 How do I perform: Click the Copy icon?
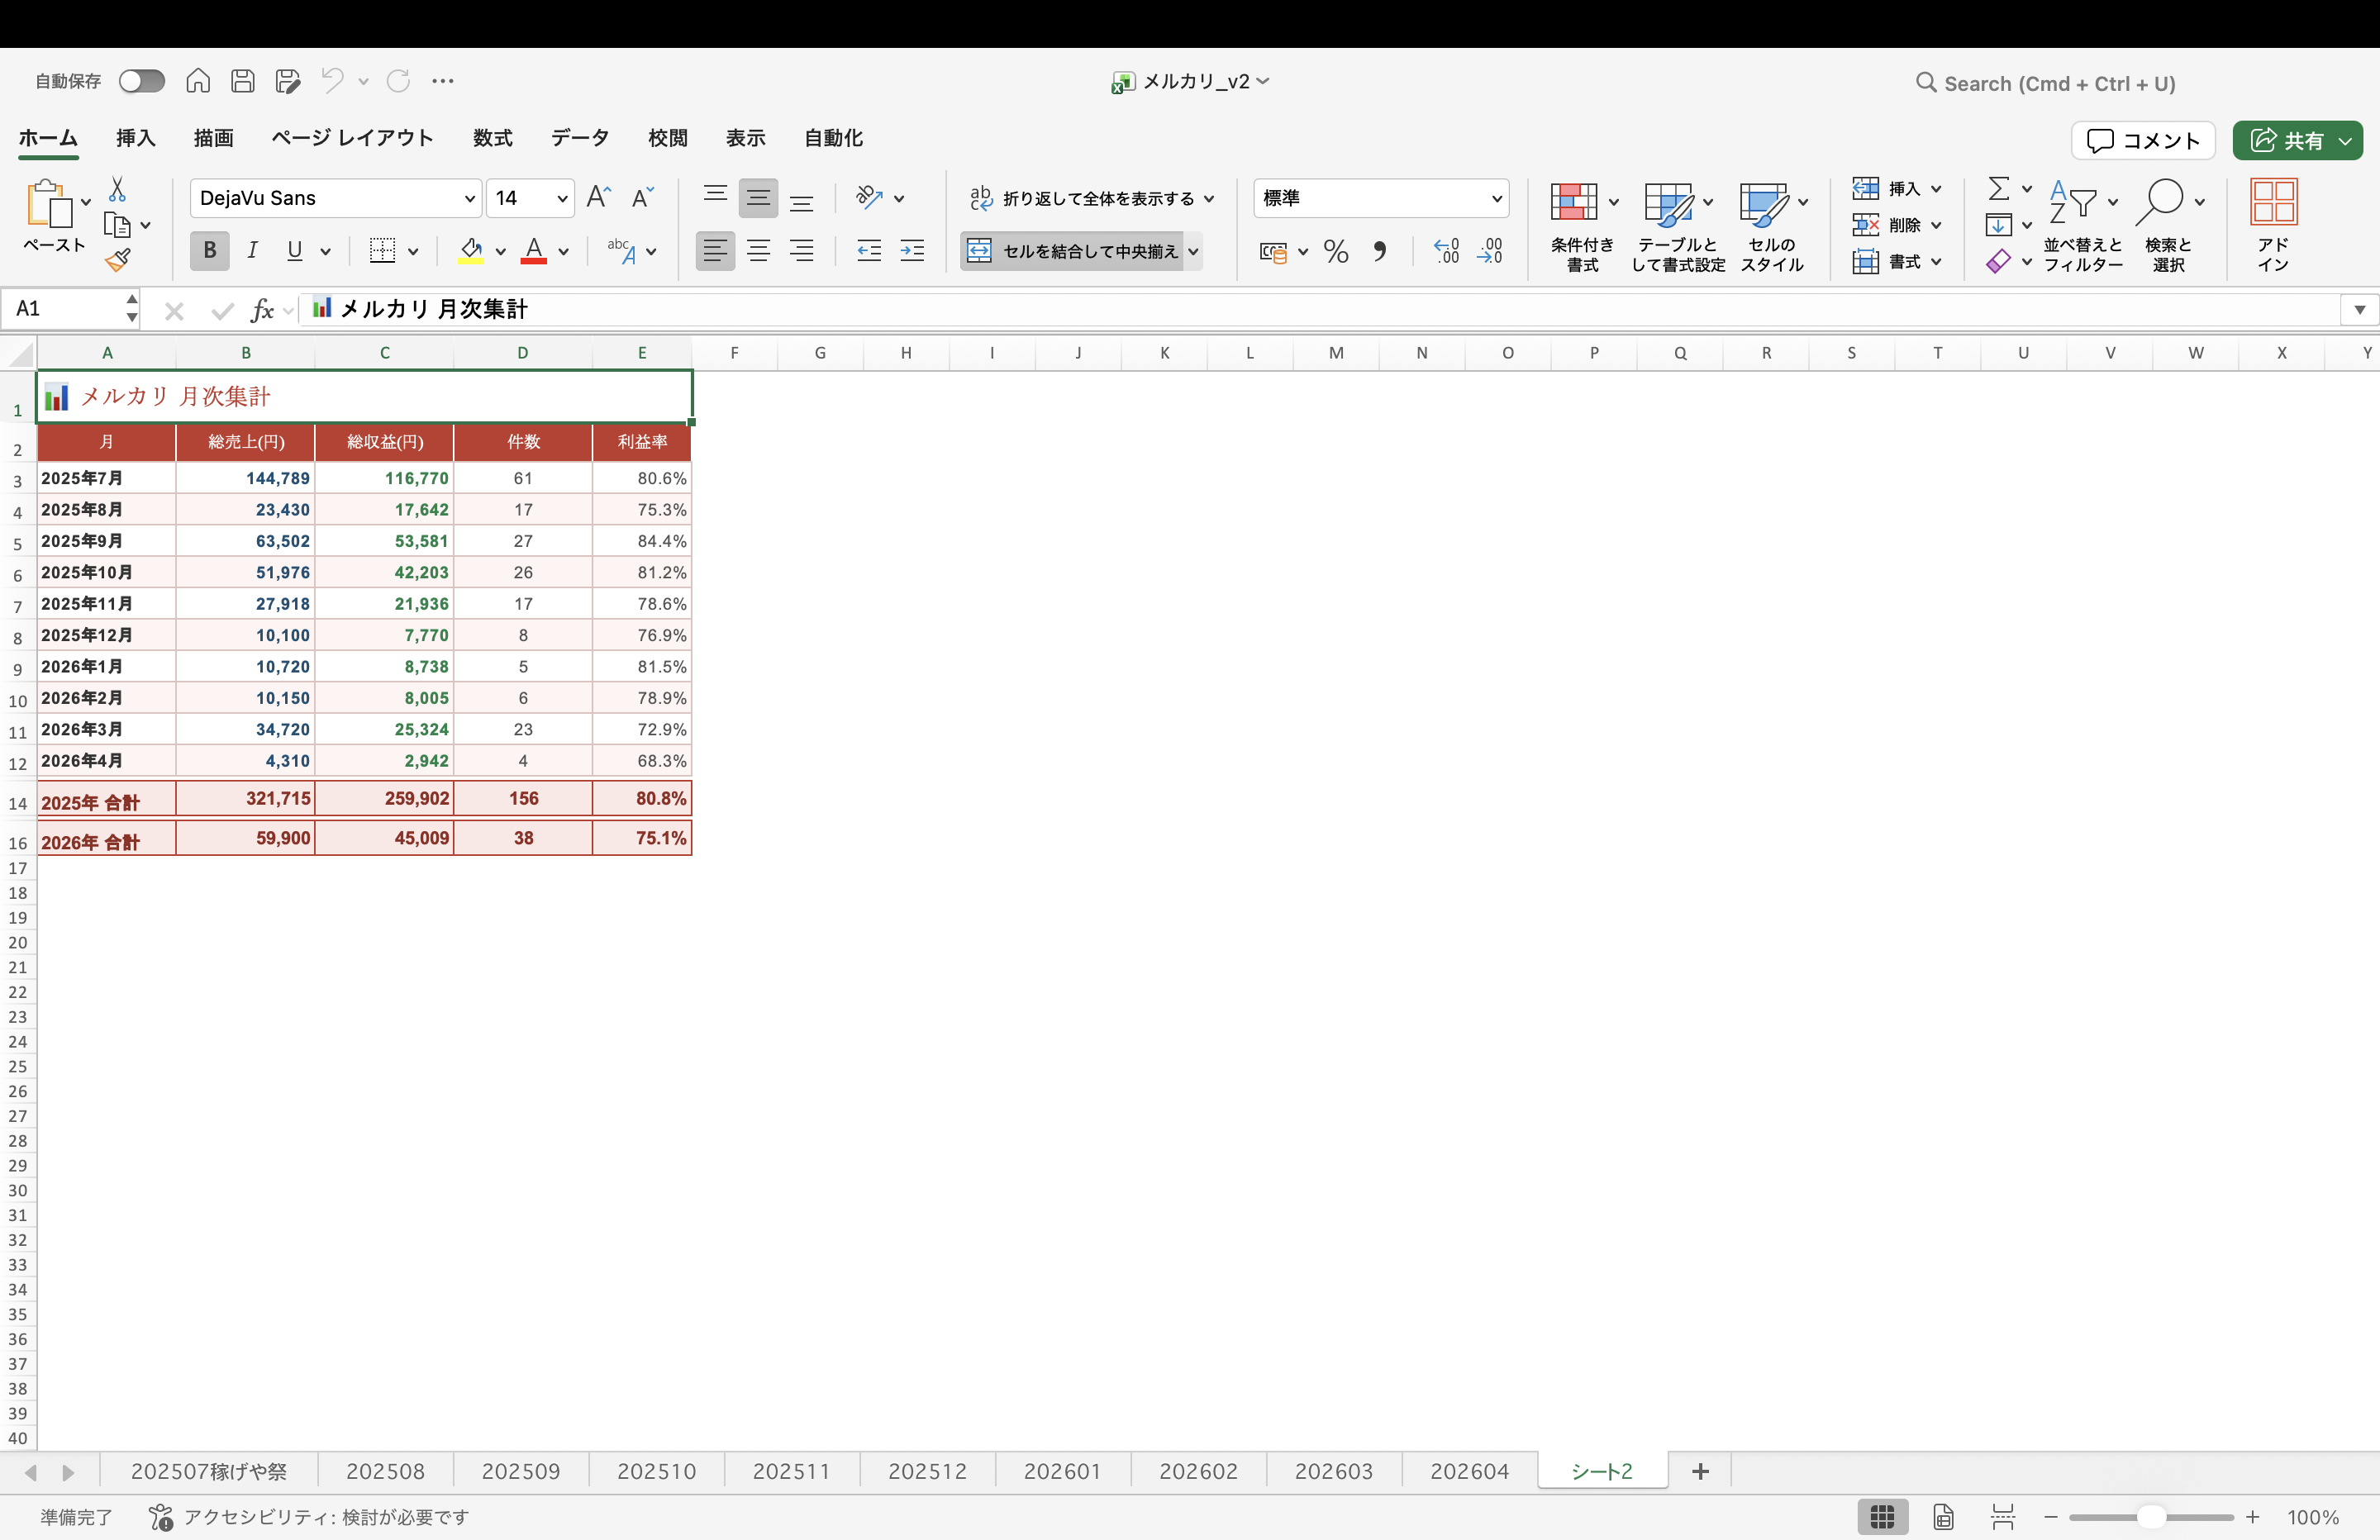tap(117, 226)
